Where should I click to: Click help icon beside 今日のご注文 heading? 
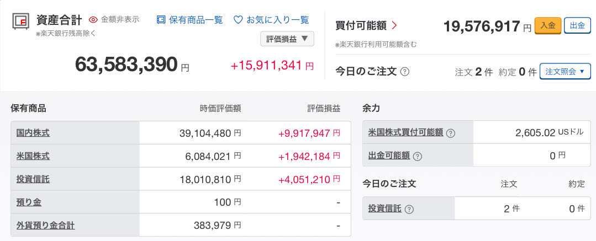click(x=404, y=72)
